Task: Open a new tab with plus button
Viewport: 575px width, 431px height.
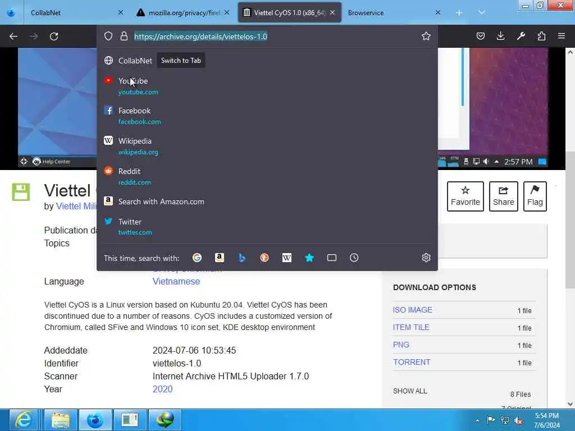Action: tap(459, 12)
